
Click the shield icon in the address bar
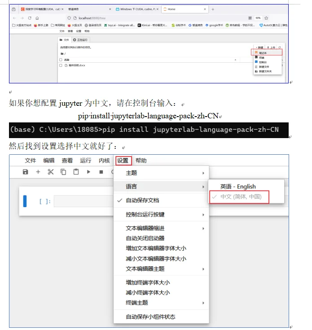click(69, 18)
